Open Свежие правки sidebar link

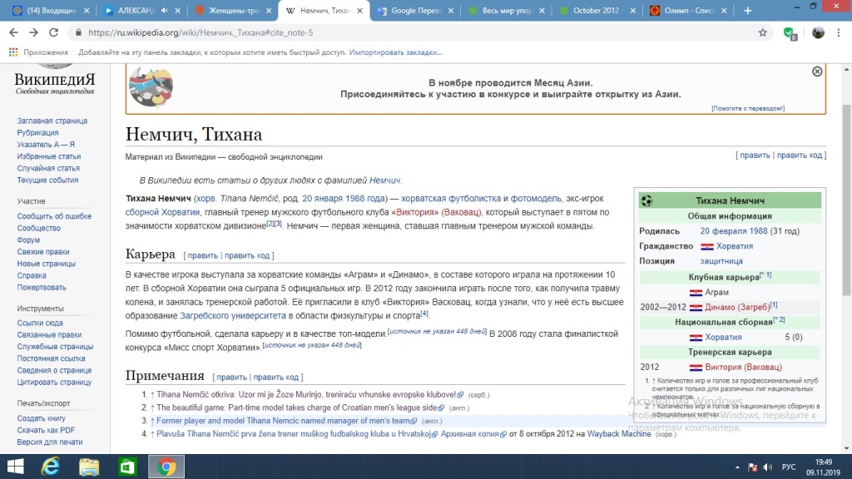[x=43, y=252]
